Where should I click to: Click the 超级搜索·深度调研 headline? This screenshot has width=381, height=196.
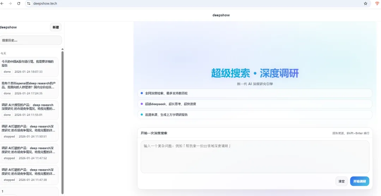(x=255, y=73)
